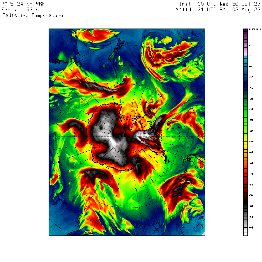Click the -64 color bar label
262x262 pixels.
coord(251,217)
